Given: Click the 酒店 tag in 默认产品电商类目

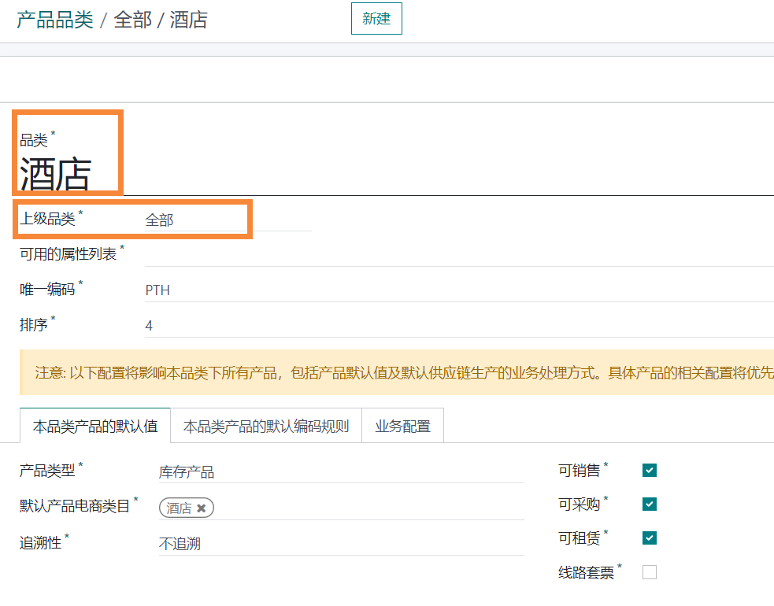Looking at the screenshot, I should [x=179, y=508].
